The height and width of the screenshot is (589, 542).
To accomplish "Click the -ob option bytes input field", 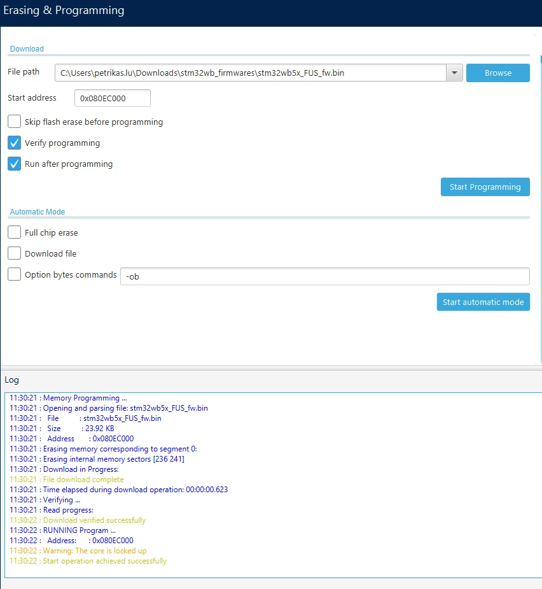I will coord(324,276).
